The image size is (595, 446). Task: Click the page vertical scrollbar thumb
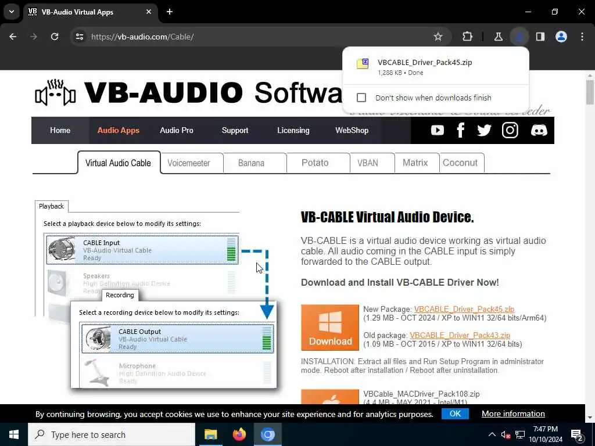(590, 92)
